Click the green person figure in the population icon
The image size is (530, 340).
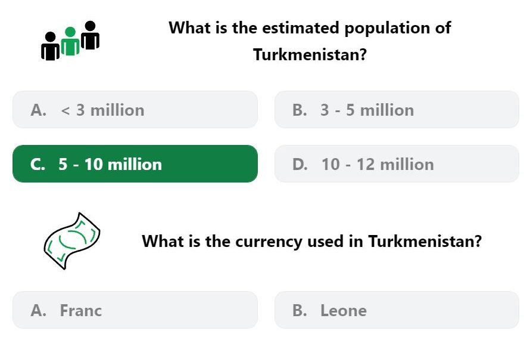(x=70, y=41)
